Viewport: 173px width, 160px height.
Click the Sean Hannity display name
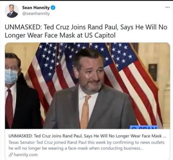pos(36,8)
